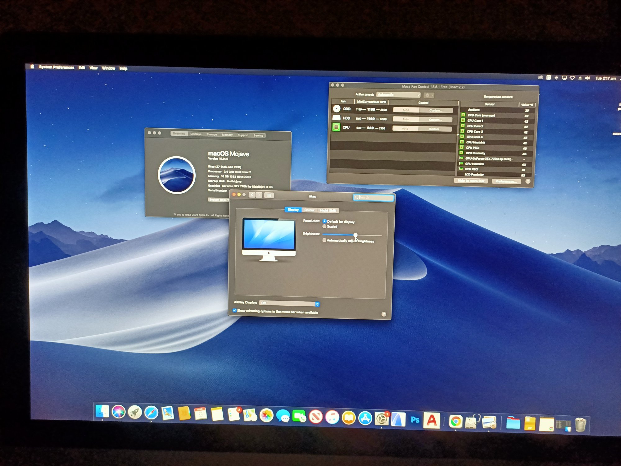Click Custom button for CPU fan
Image resolution: width=621 pixels, height=466 pixels.
click(435, 129)
